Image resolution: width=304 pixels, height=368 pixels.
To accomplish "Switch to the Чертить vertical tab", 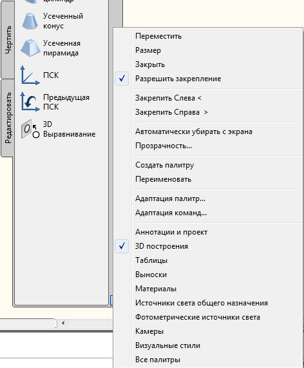I will 8,40.
